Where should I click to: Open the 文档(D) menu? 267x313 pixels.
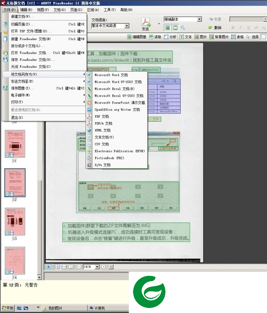click(60, 9)
